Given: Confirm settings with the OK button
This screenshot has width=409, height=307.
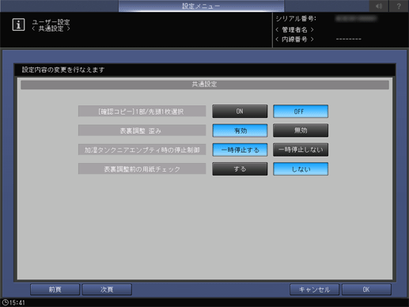Looking at the screenshot, I should coord(366,290).
